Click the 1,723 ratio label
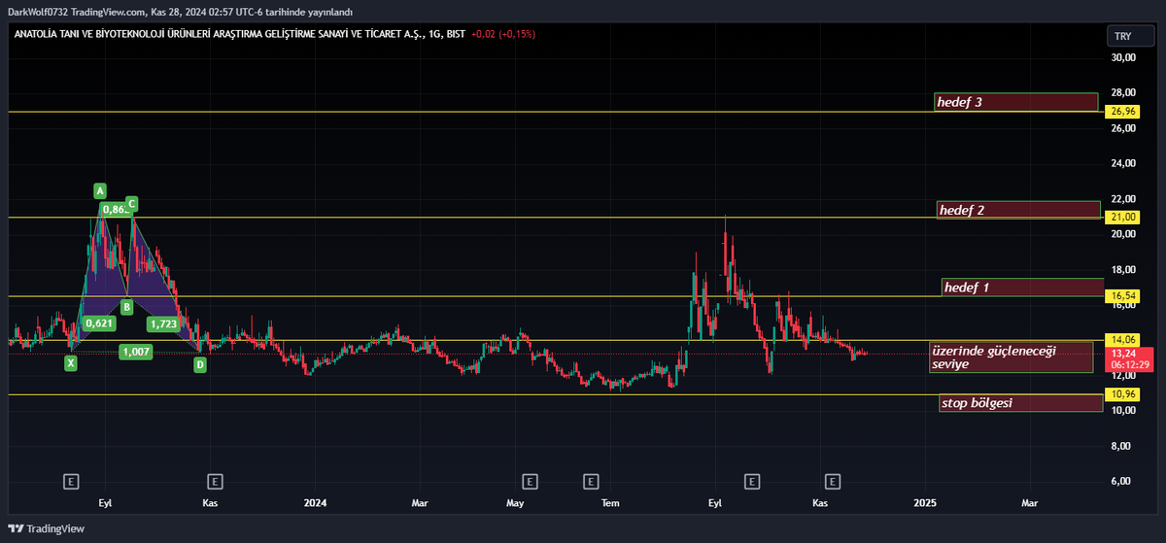The width and height of the screenshot is (1166, 543). [x=162, y=323]
